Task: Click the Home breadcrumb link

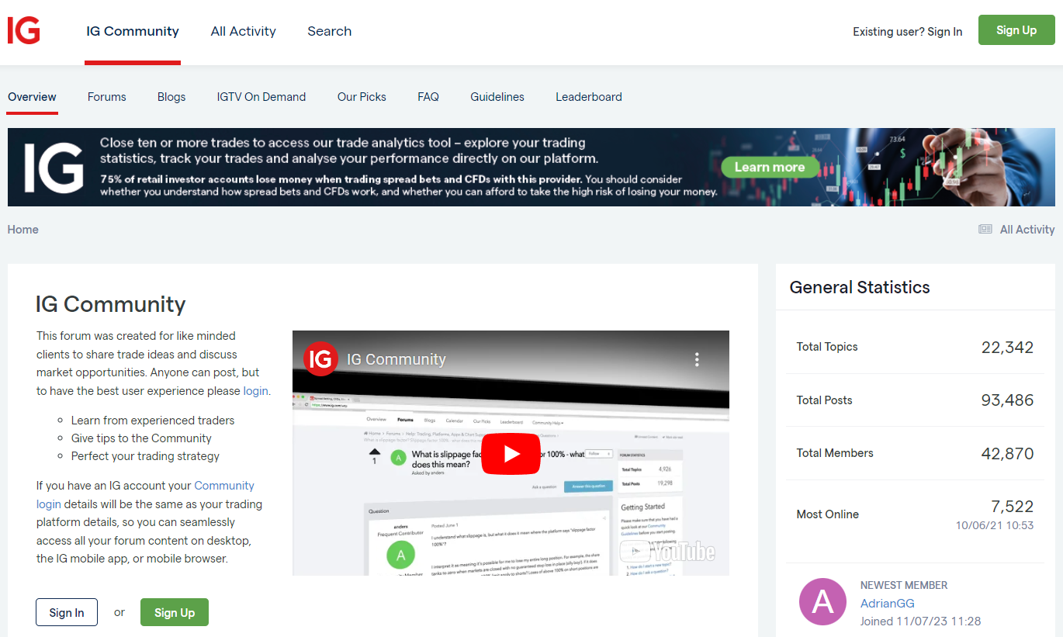Action: click(23, 230)
